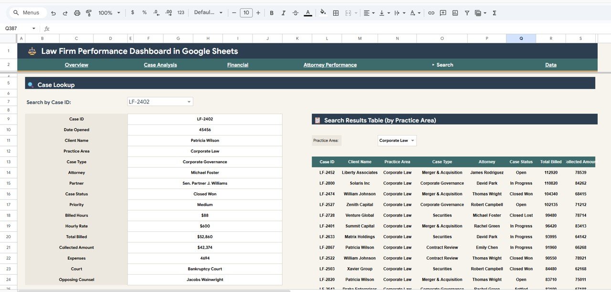This screenshot has width=611, height=292.
Task: Select the Paint format tool
Action: point(89,12)
